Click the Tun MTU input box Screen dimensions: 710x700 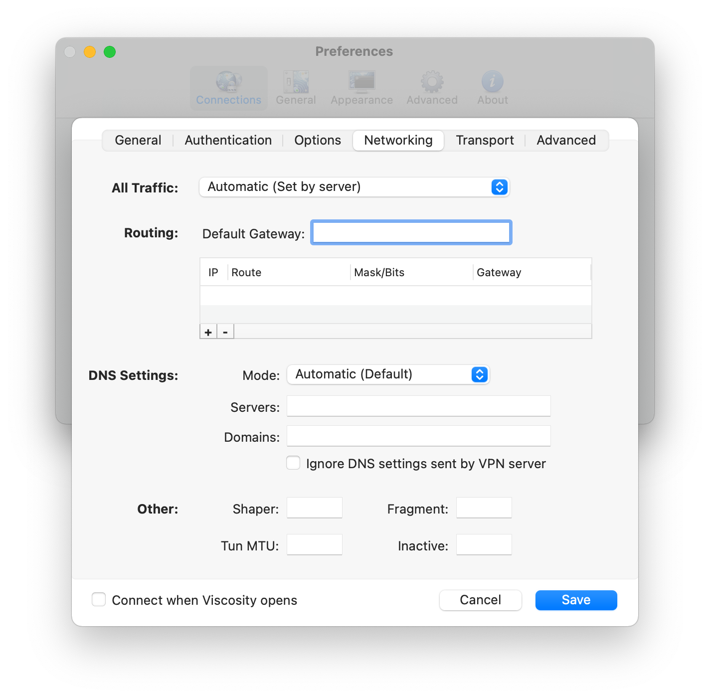[315, 545]
